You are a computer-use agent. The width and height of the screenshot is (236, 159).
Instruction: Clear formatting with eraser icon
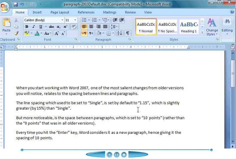(x=74, y=27)
